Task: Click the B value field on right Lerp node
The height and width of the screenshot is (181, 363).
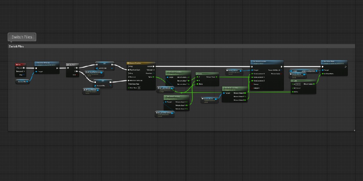Action: pos(298,88)
